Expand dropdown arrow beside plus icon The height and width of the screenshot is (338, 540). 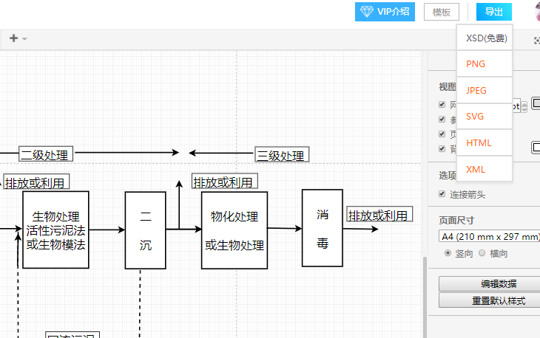point(24,39)
